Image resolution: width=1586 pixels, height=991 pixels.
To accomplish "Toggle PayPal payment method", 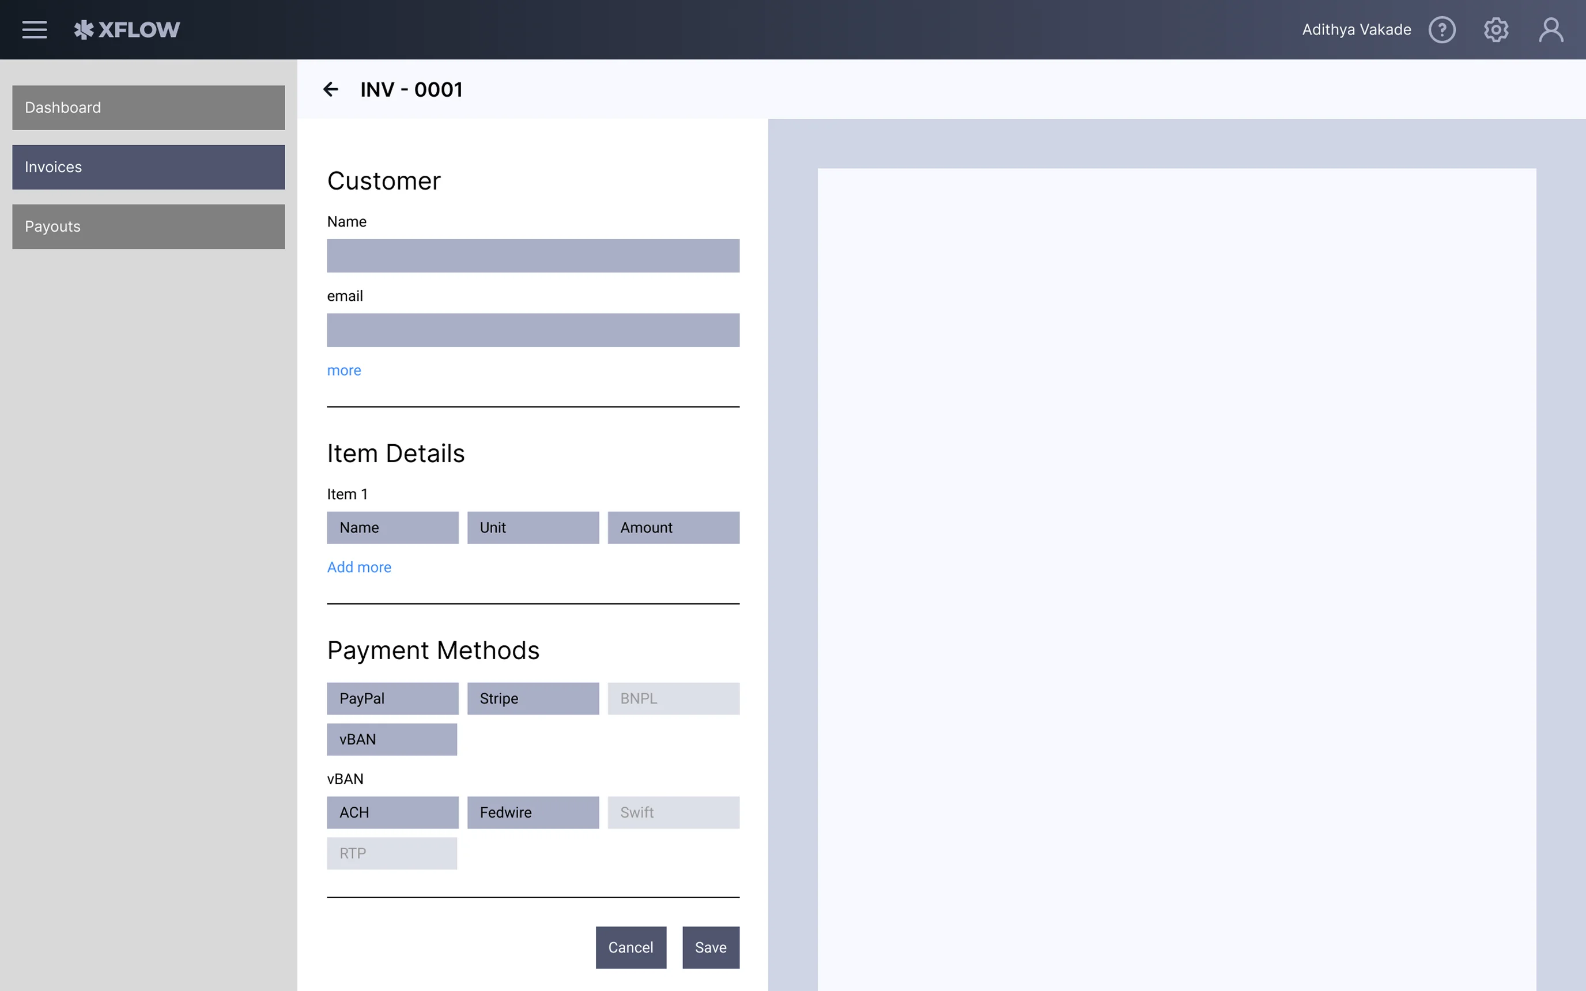I will pyautogui.click(x=392, y=698).
